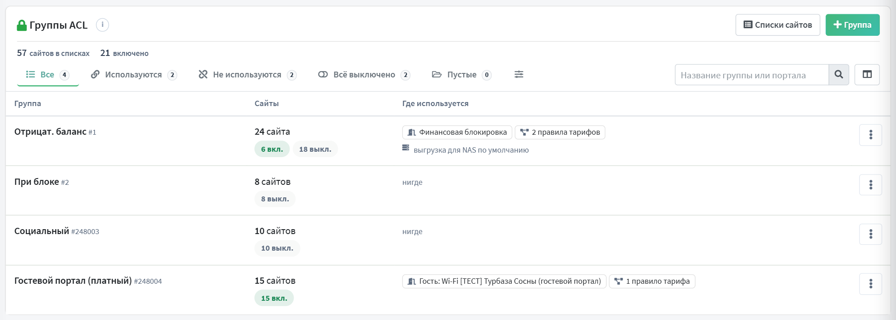Image resolution: width=896 pixels, height=320 pixels.
Task: Click the 57 сайтов в списках counter
Action: pyautogui.click(x=53, y=53)
